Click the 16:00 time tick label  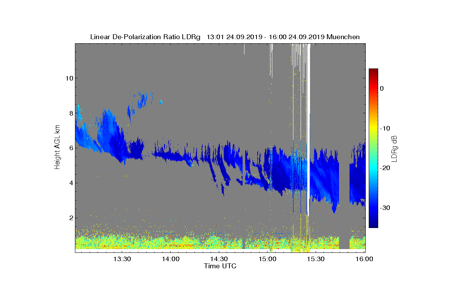[x=364, y=259]
